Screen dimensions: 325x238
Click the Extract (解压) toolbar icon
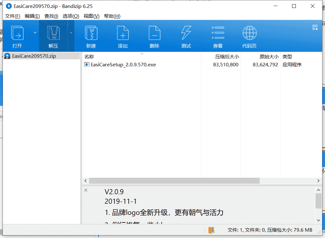53,33
